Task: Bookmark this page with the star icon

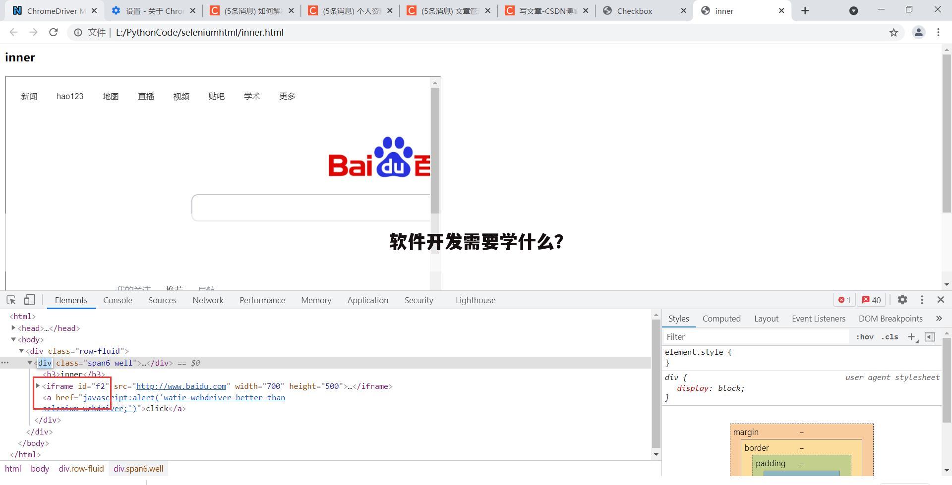Action: click(x=893, y=32)
